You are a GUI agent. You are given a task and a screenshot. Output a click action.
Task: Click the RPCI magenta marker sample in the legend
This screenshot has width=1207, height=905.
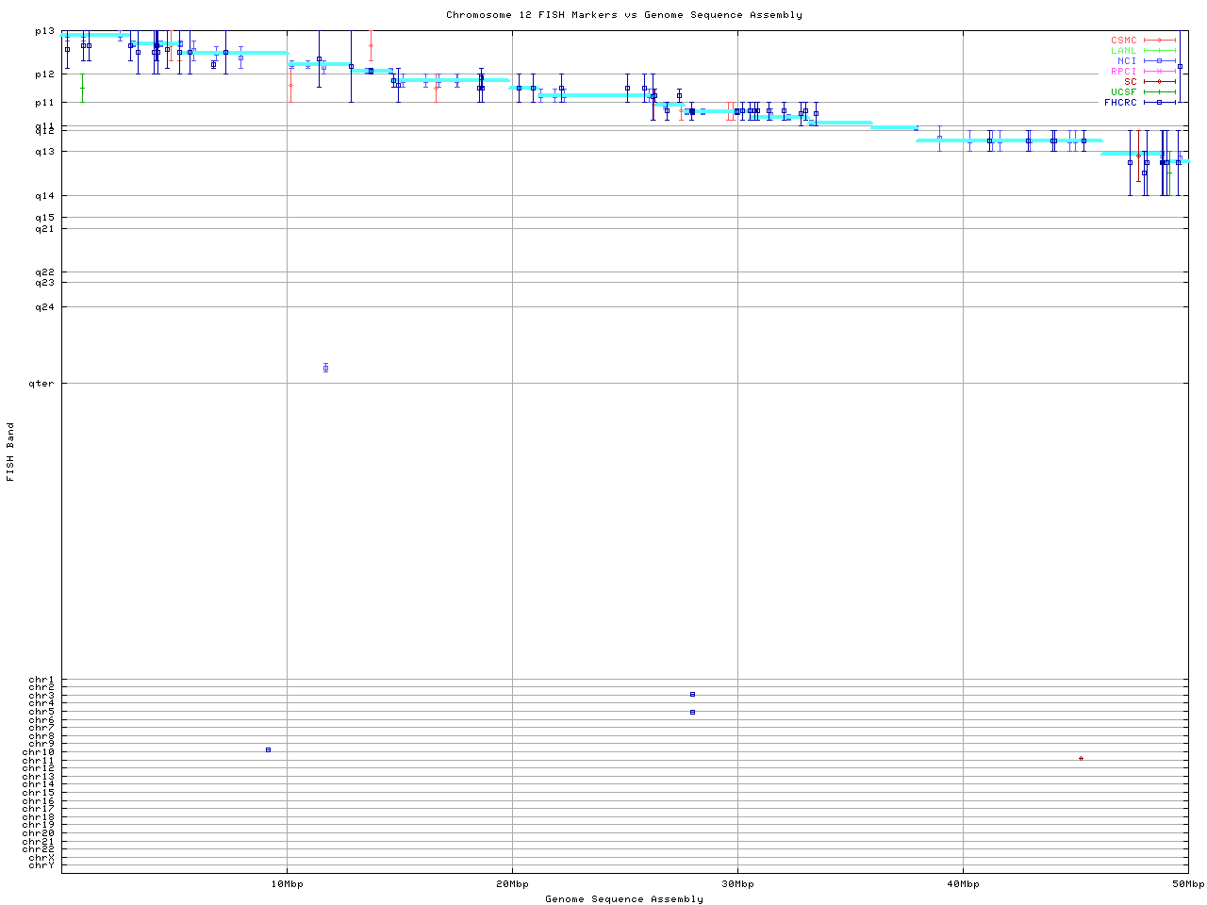click(x=1159, y=72)
